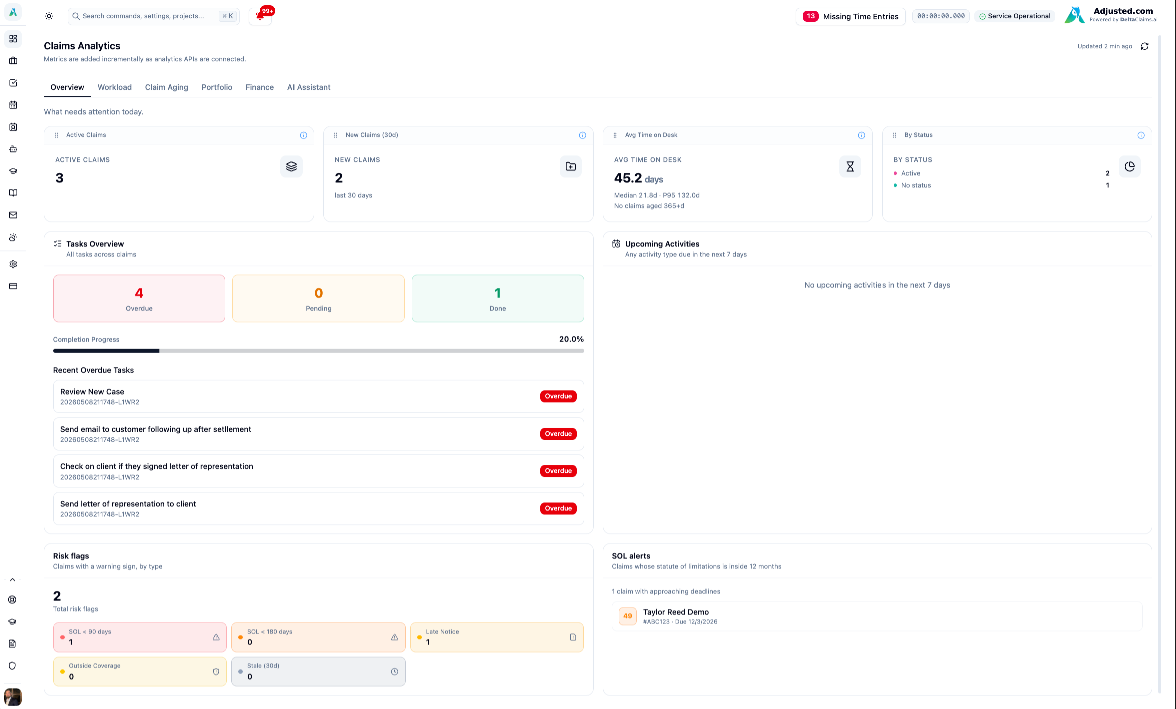Screen dimensions: 1176x709
Task: Open the Done tasks count card
Action: pos(498,298)
